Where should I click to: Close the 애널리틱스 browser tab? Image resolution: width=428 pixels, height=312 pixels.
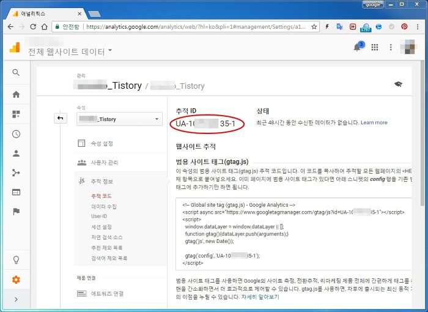click(79, 13)
